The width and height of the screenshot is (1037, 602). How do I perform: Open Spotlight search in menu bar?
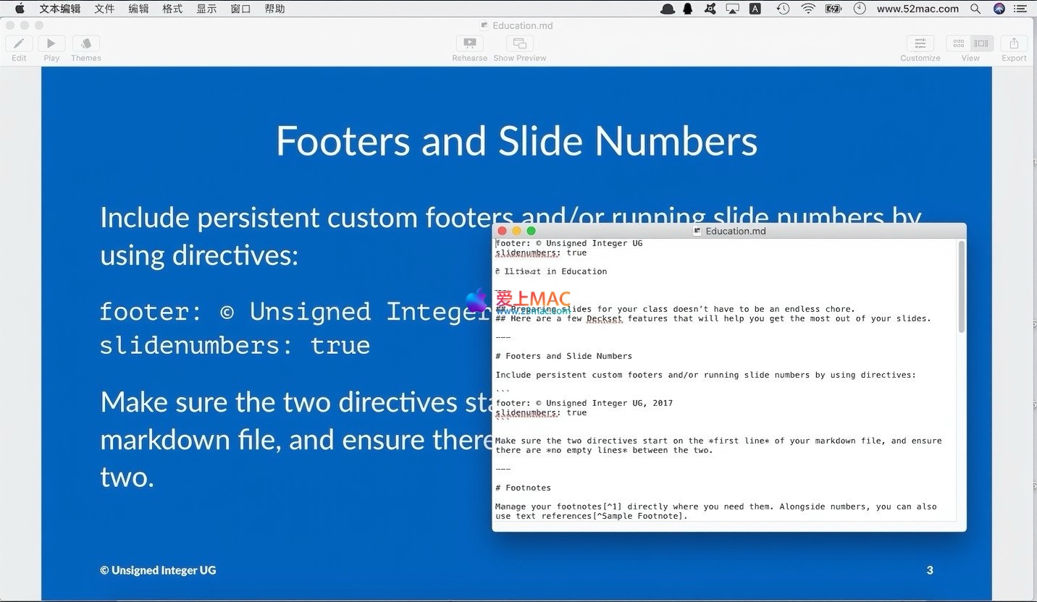click(975, 9)
